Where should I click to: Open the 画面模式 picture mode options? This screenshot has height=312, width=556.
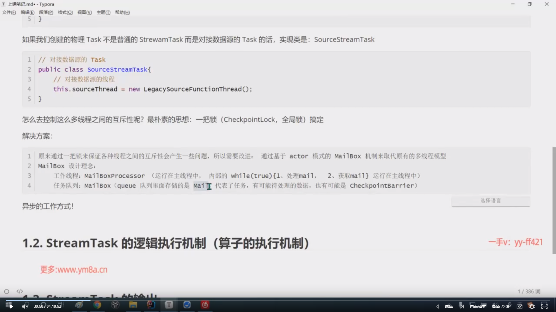pyautogui.click(x=478, y=307)
